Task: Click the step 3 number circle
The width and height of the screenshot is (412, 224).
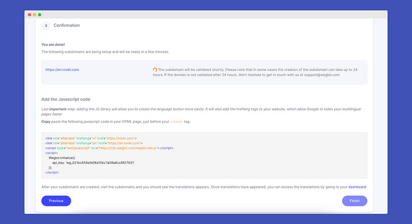Action: [46, 26]
